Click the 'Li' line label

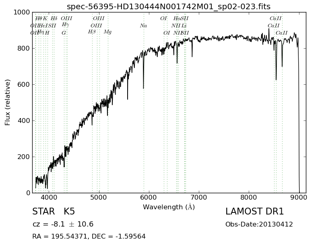(184, 26)
